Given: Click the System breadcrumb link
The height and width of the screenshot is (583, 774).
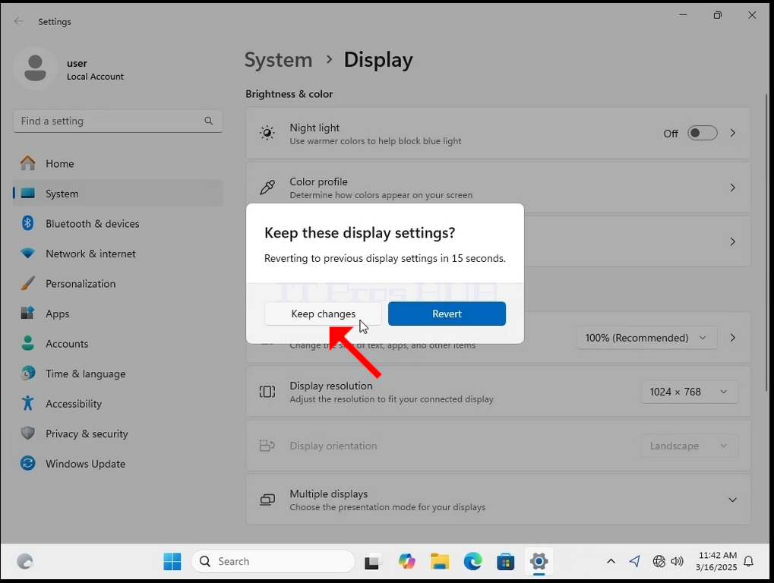Looking at the screenshot, I should 279,60.
